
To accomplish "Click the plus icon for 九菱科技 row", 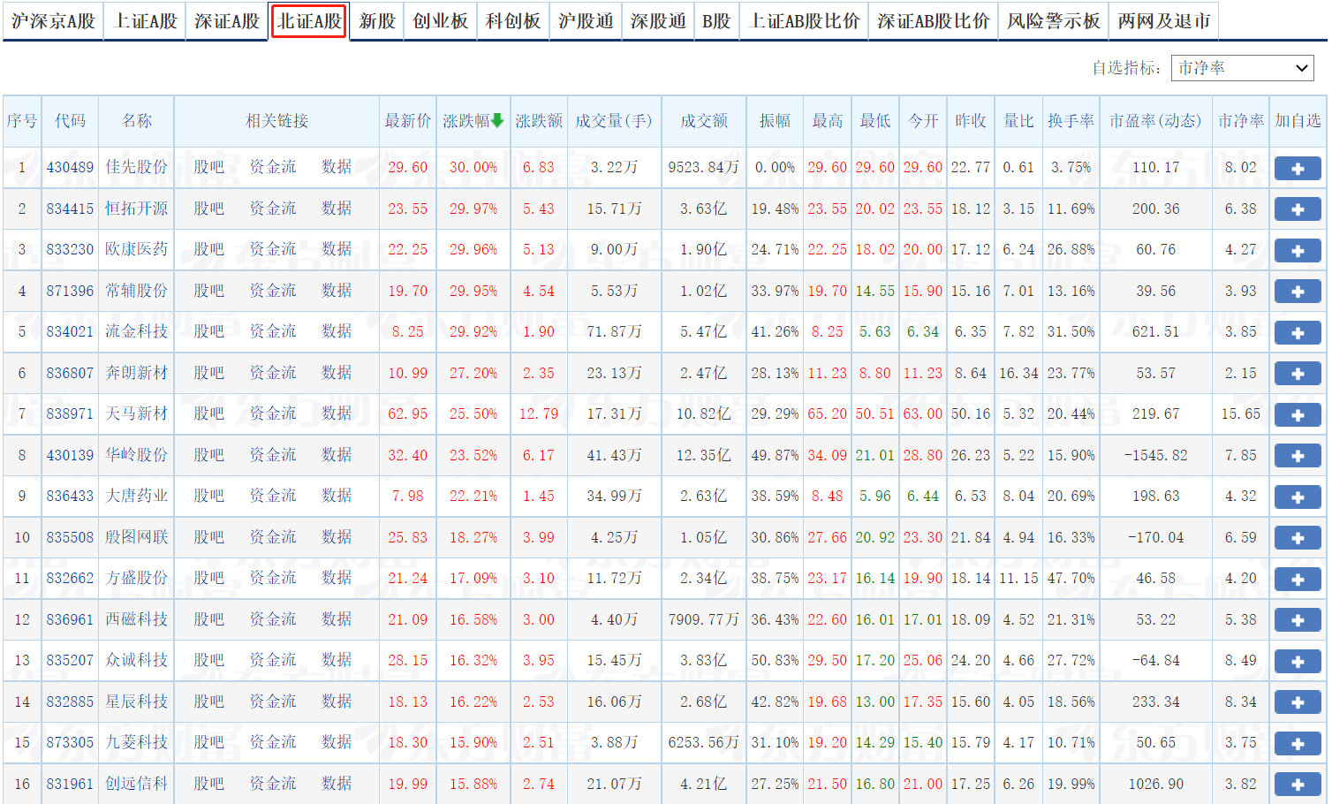I will point(1297,742).
